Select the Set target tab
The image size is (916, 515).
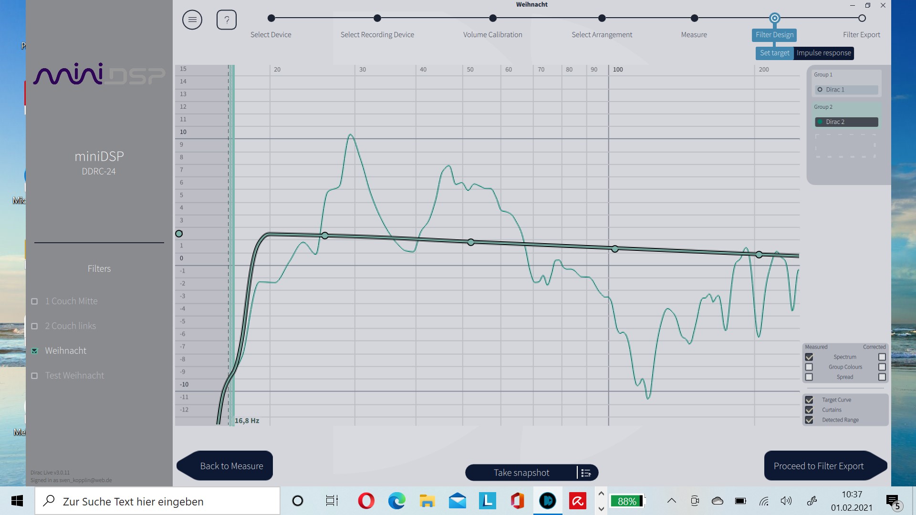point(774,53)
